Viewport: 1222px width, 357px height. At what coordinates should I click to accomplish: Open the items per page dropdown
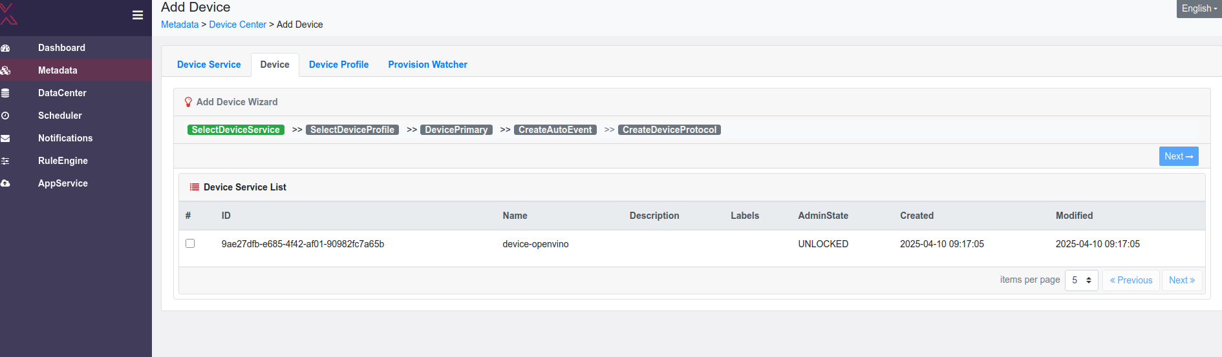pos(1081,280)
